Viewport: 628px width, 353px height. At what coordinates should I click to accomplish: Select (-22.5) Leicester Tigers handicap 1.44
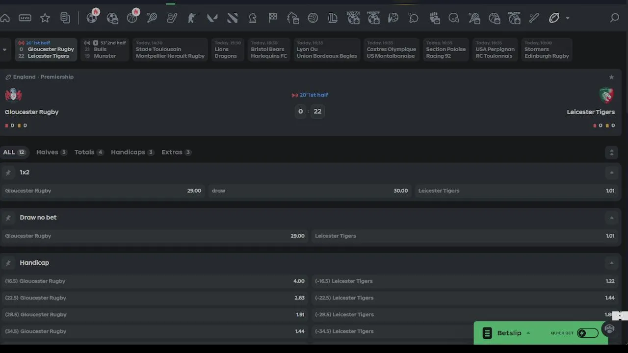(x=465, y=298)
